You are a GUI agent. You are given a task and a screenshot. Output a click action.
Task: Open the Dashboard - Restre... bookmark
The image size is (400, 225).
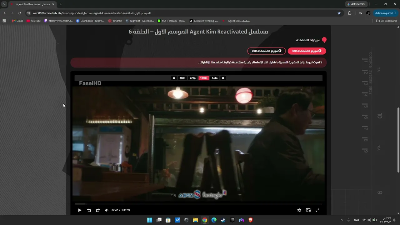tap(90, 21)
